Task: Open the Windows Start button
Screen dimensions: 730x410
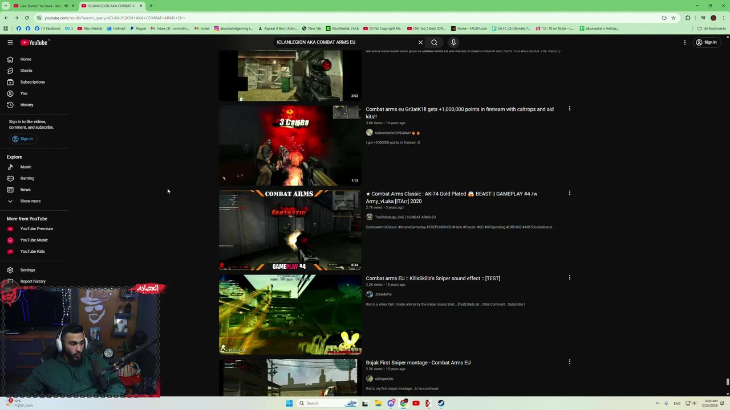Action: [289, 403]
